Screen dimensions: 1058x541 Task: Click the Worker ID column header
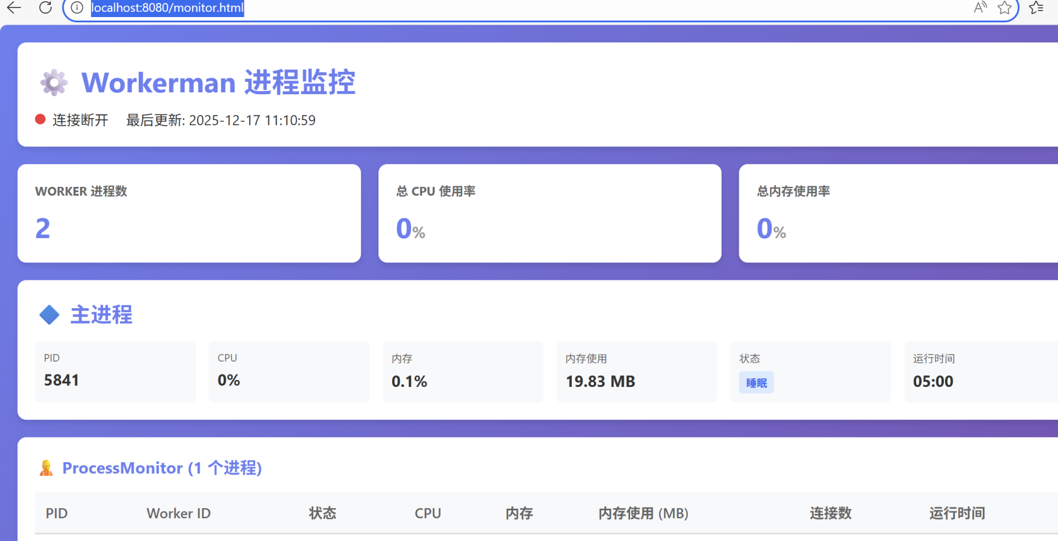coord(179,513)
